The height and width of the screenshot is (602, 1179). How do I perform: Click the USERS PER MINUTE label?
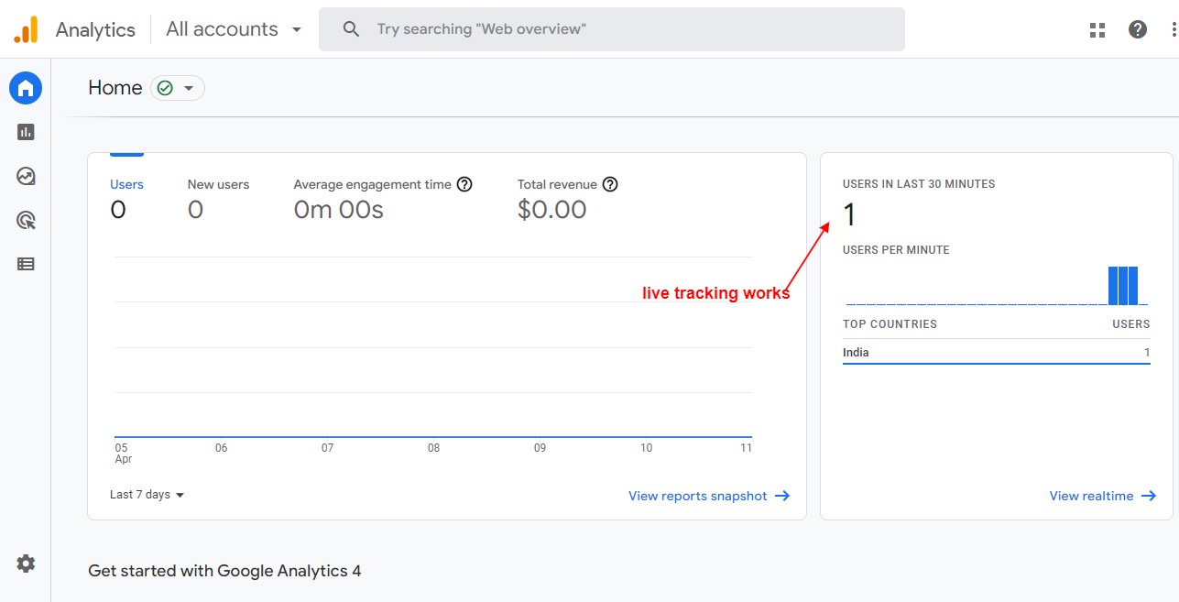(896, 250)
